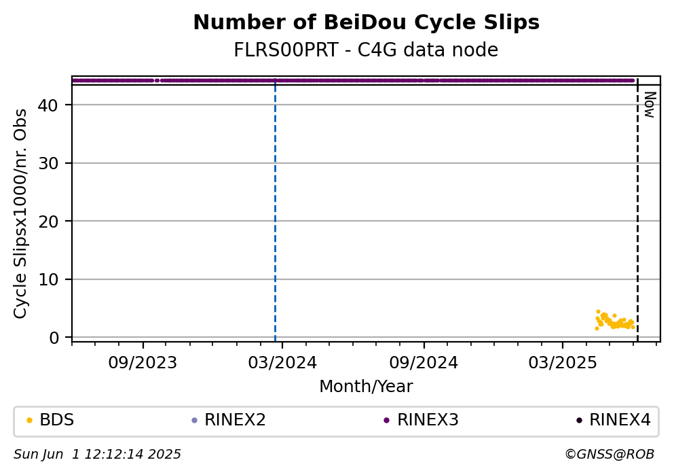Click the purple RINEX3 legend dot
This screenshot has width=674, height=475.
(x=386, y=421)
